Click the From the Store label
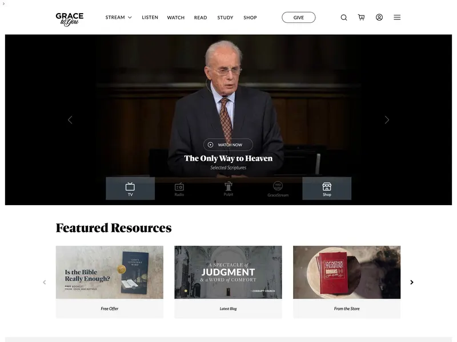Viewport: 457px width, 342px height. click(x=347, y=308)
